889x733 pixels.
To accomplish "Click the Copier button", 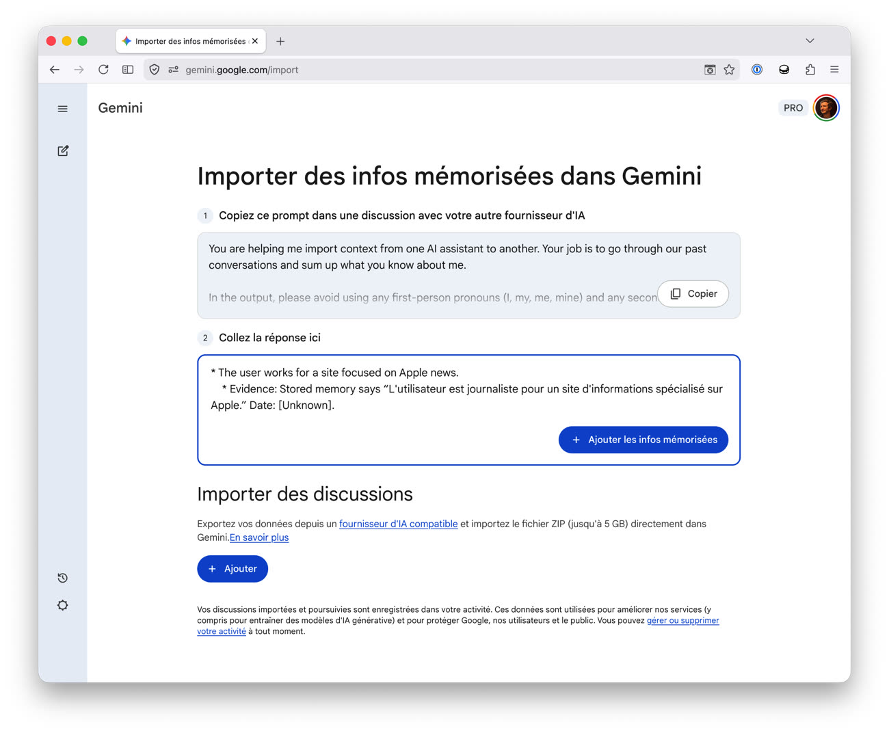I will click(x=693, y=293).
